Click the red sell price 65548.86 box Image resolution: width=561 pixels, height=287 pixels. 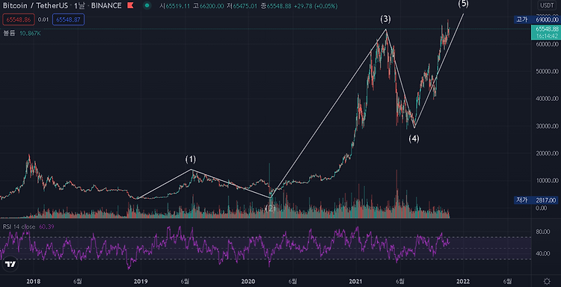[x=19, y=19]
